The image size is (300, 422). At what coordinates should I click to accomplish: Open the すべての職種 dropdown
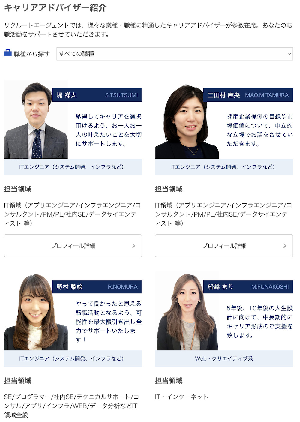(x=175, y=54)
